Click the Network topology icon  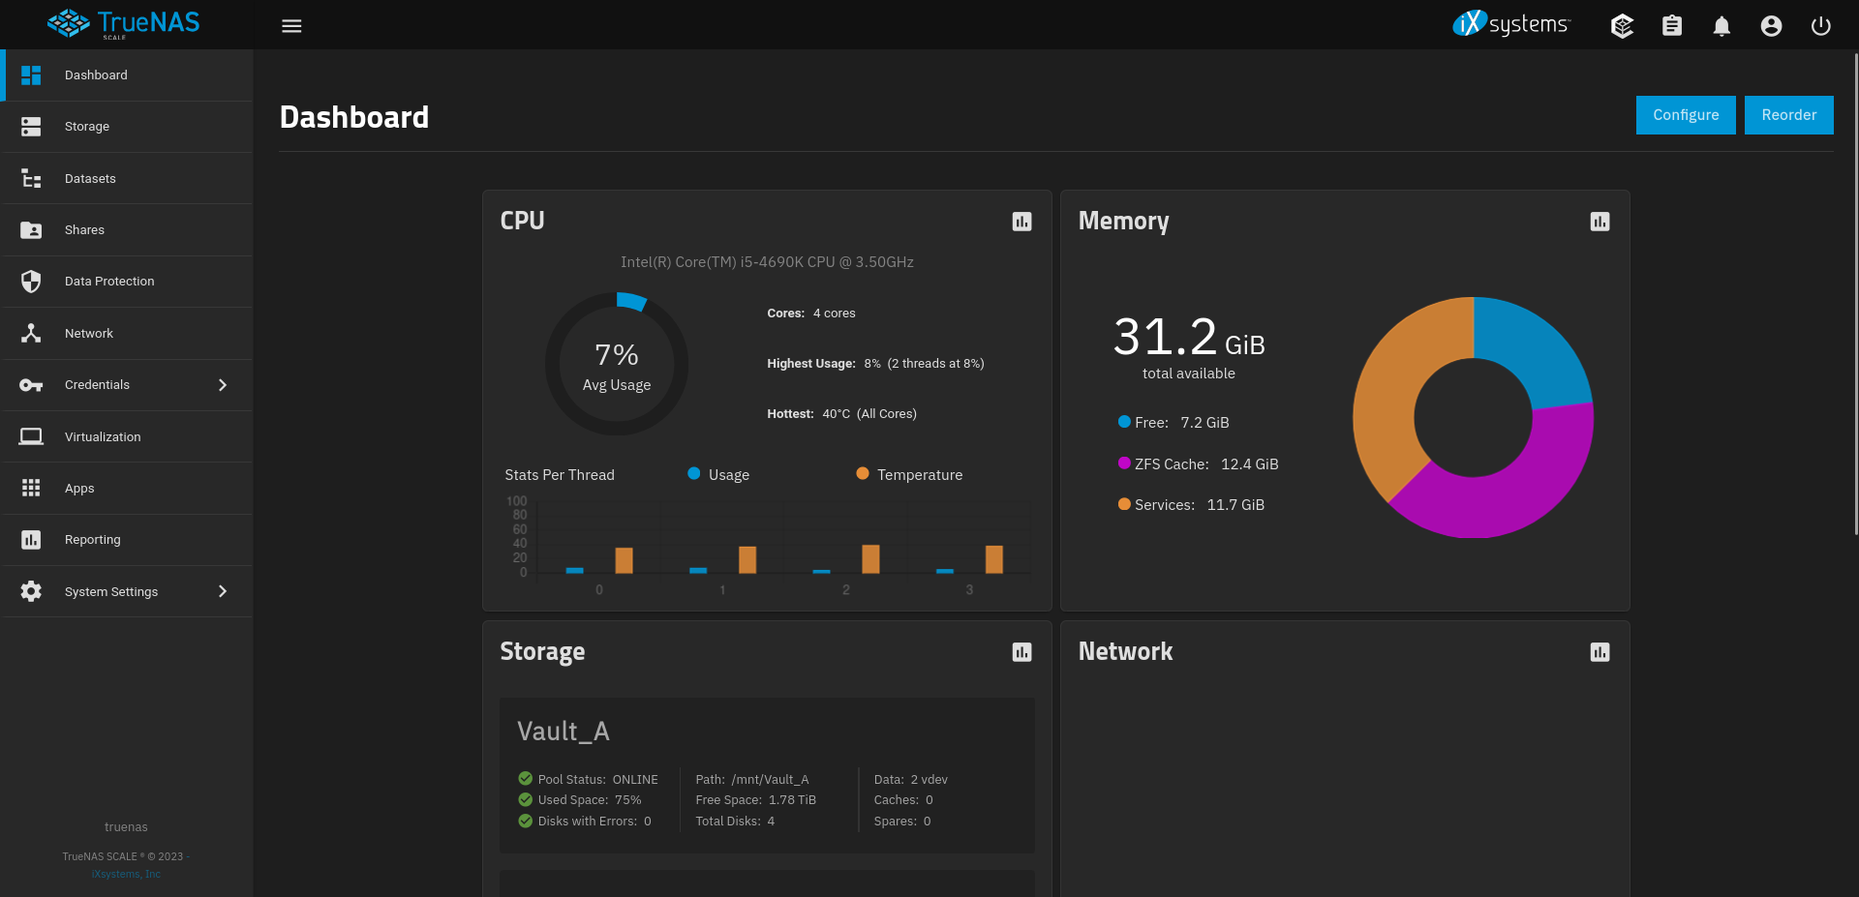point(31,333)
